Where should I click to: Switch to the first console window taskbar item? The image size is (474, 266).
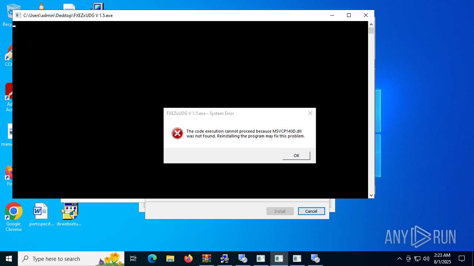[x=261, y=259]
